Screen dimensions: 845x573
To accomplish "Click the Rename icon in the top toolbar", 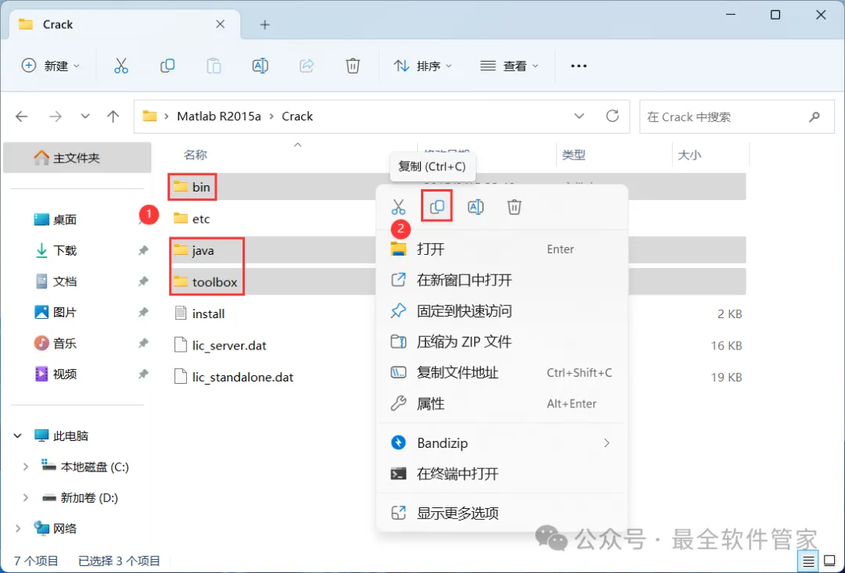I will pyautogui.click(x=261, y=66).
